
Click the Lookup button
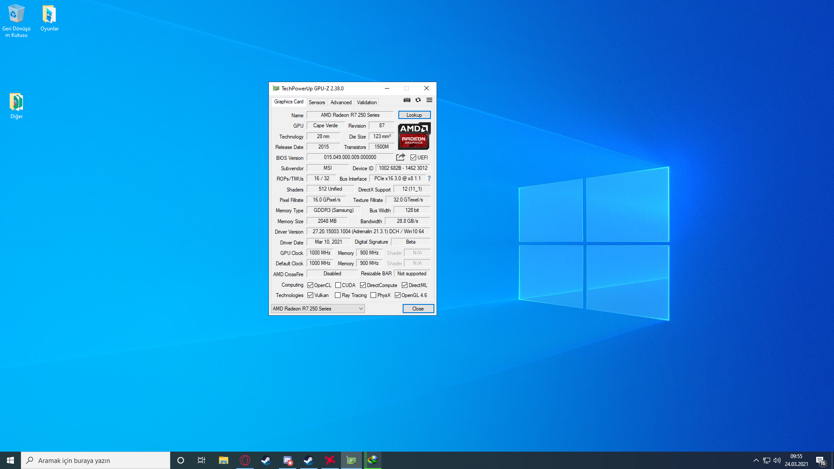[x=414, y=115]
